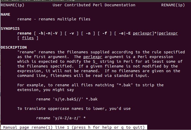Click the left RENAME(1p) header title
Screen dimensions: 191x130
click(12, 5)
